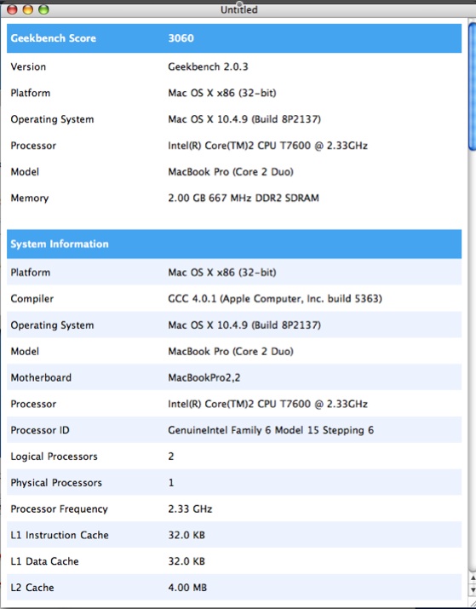
Task: Click the "4.00 MB" L2 Cache value
Action: click(x=187, y=588)
